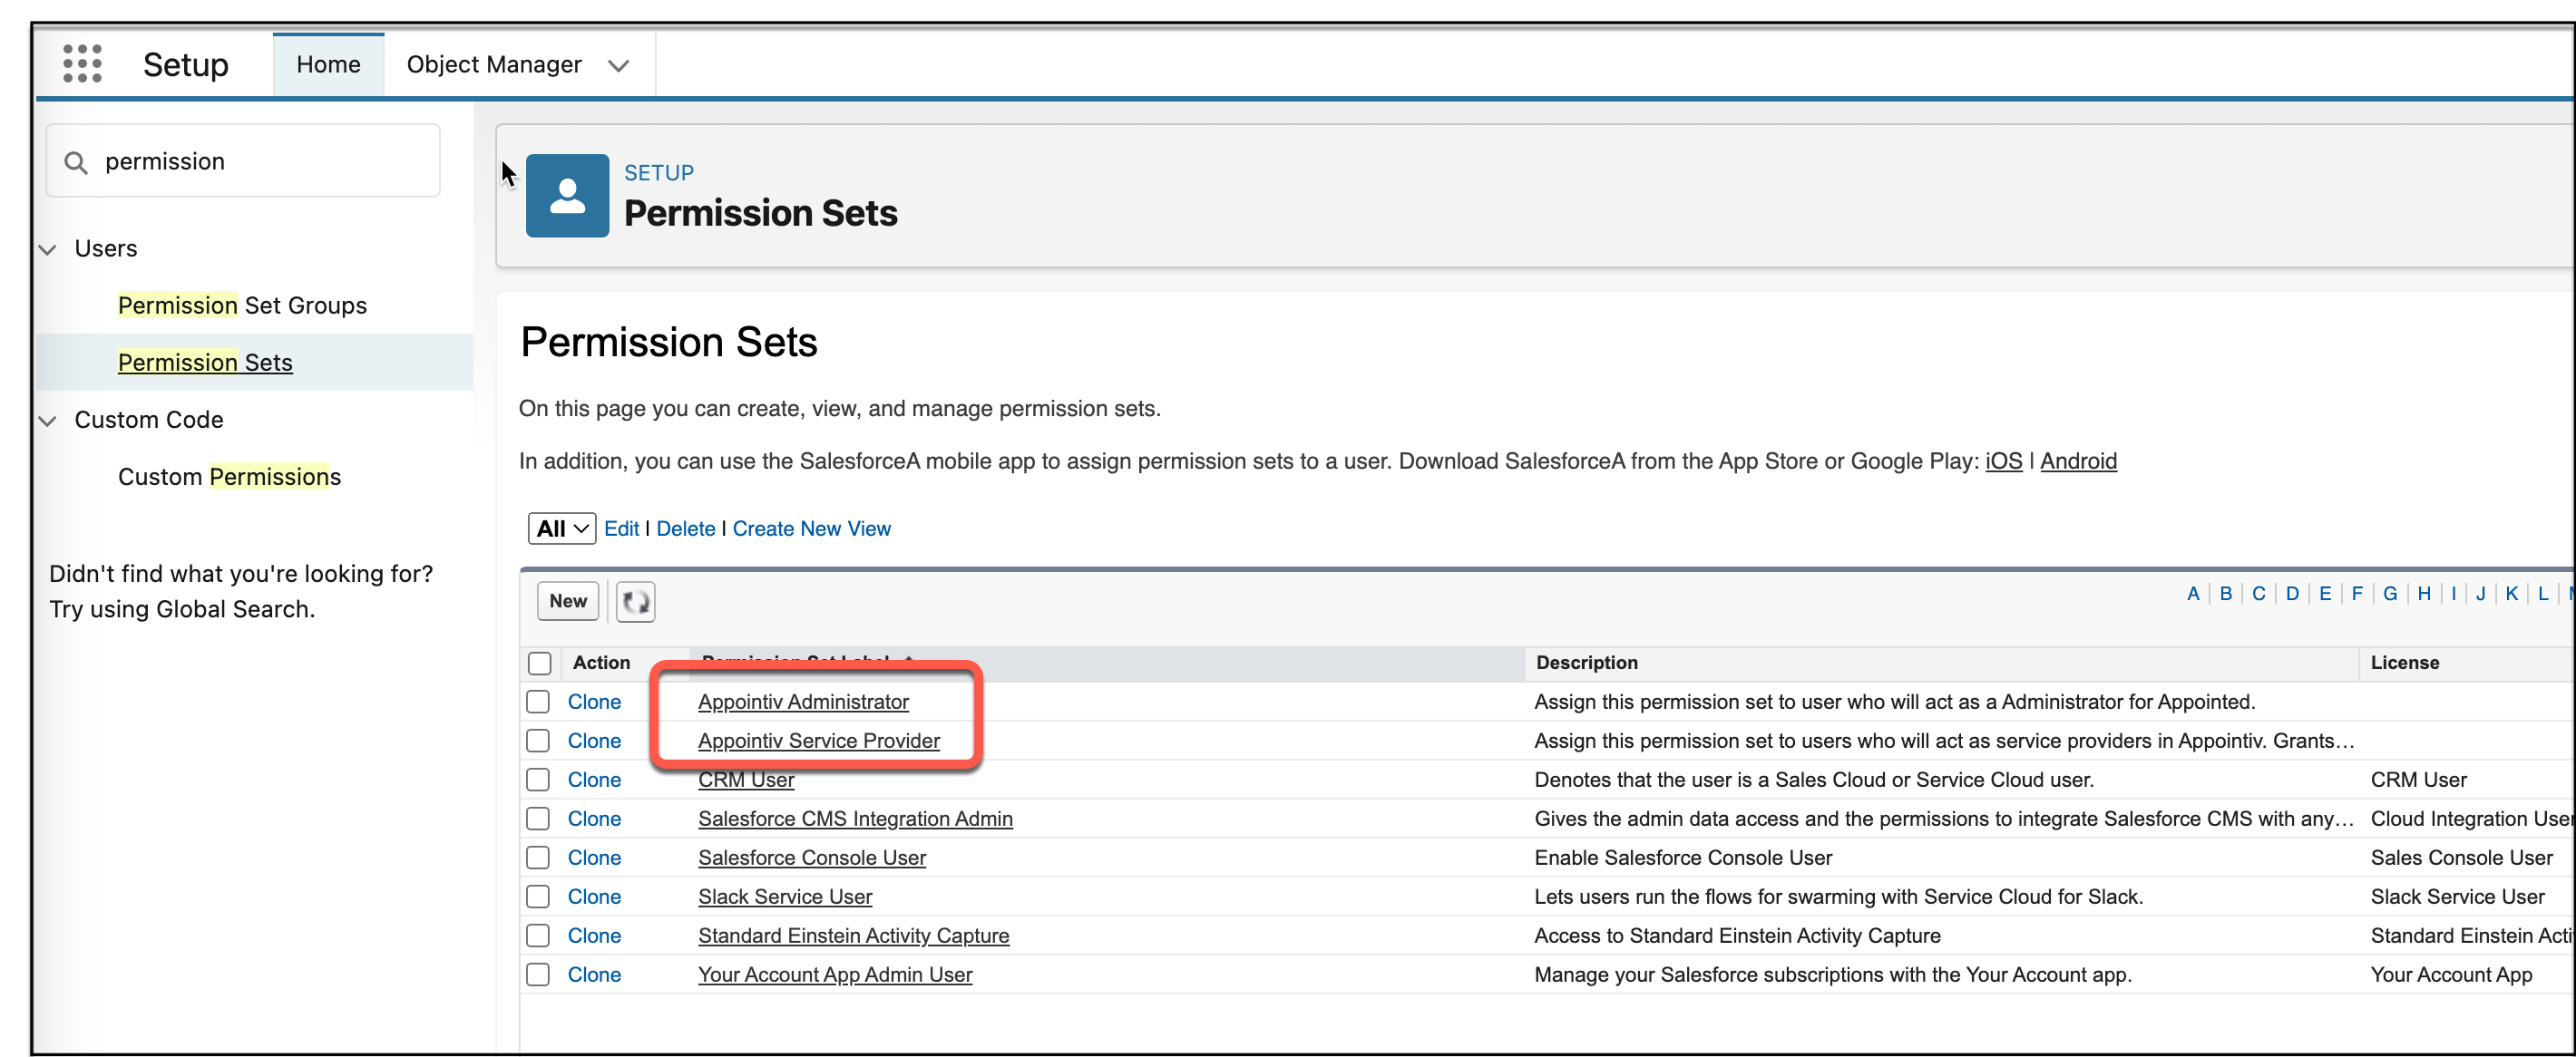Clone the Appointiv Administrator permission set

[594, 703]
